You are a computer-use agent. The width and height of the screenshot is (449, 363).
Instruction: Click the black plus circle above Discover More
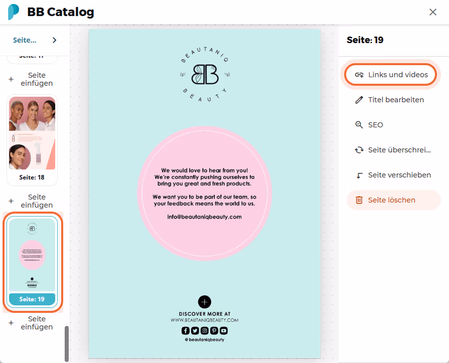click(x=205, y=302)
